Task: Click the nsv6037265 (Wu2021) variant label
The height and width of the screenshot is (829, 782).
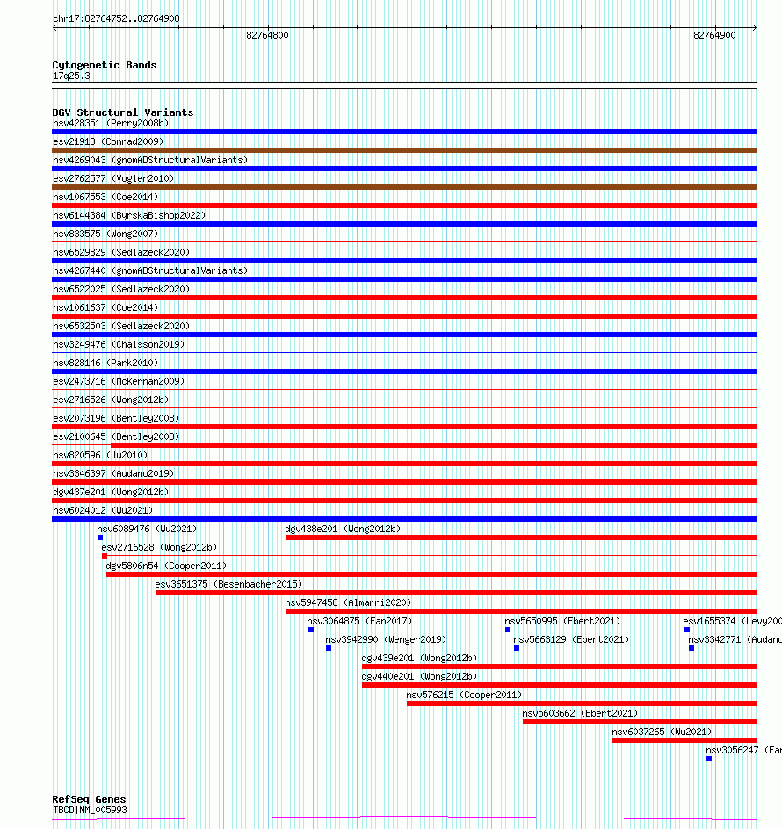Action: pos(662,732)
